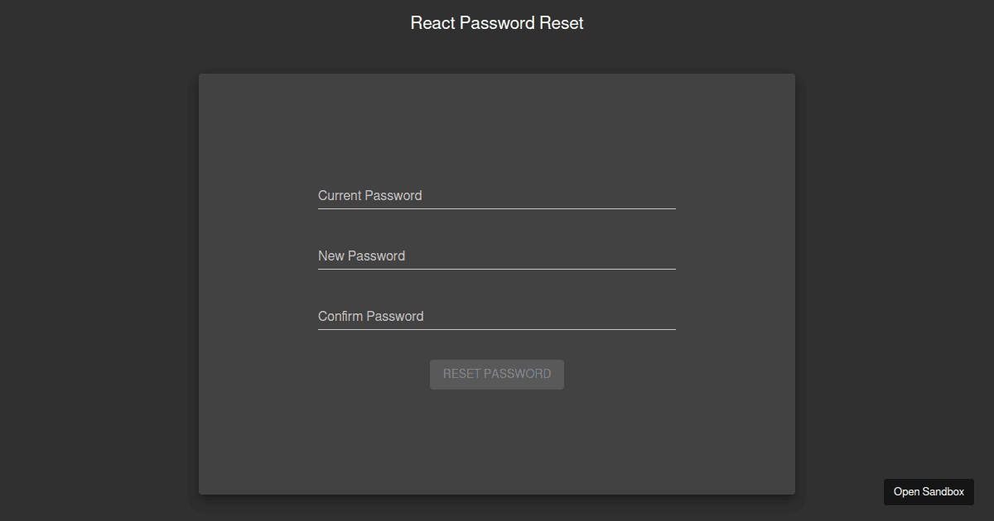Click the New Password label text

(x=361, y=256)
